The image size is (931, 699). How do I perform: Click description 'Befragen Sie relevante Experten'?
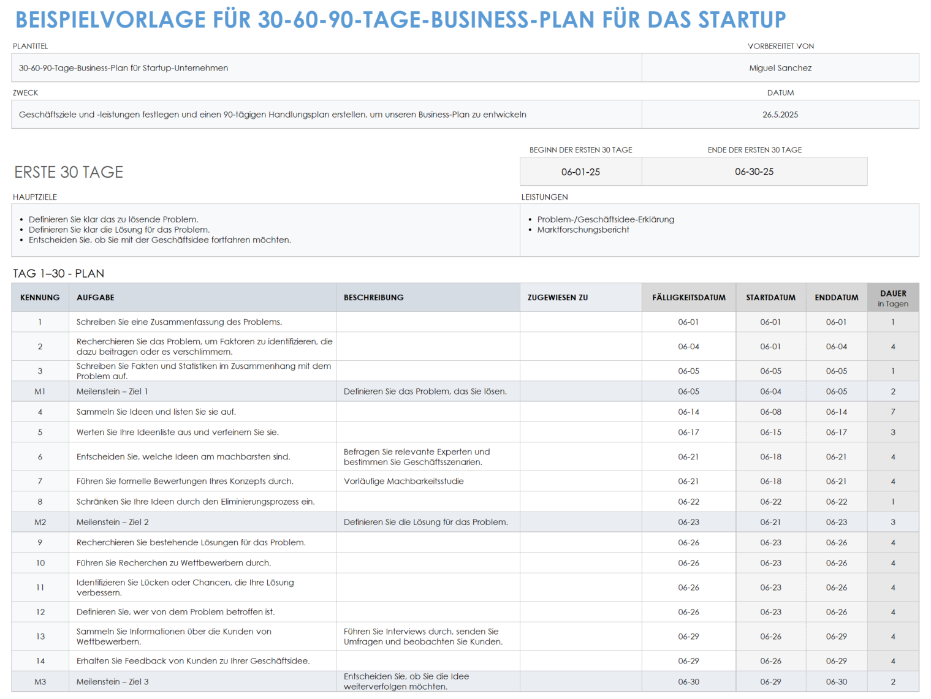(x=428, y=456)
